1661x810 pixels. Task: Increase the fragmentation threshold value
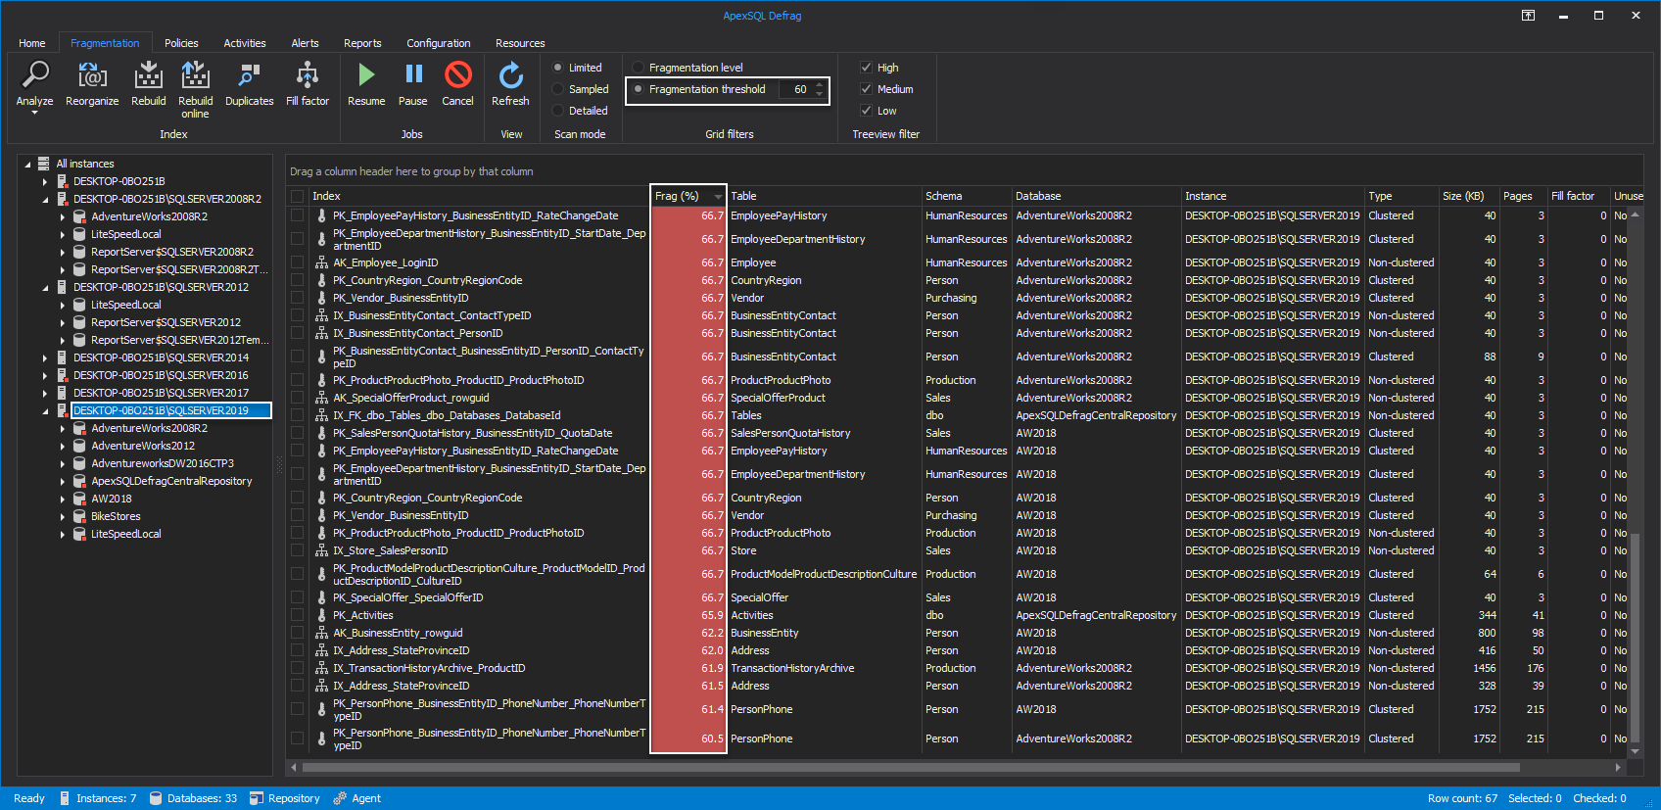820,85
